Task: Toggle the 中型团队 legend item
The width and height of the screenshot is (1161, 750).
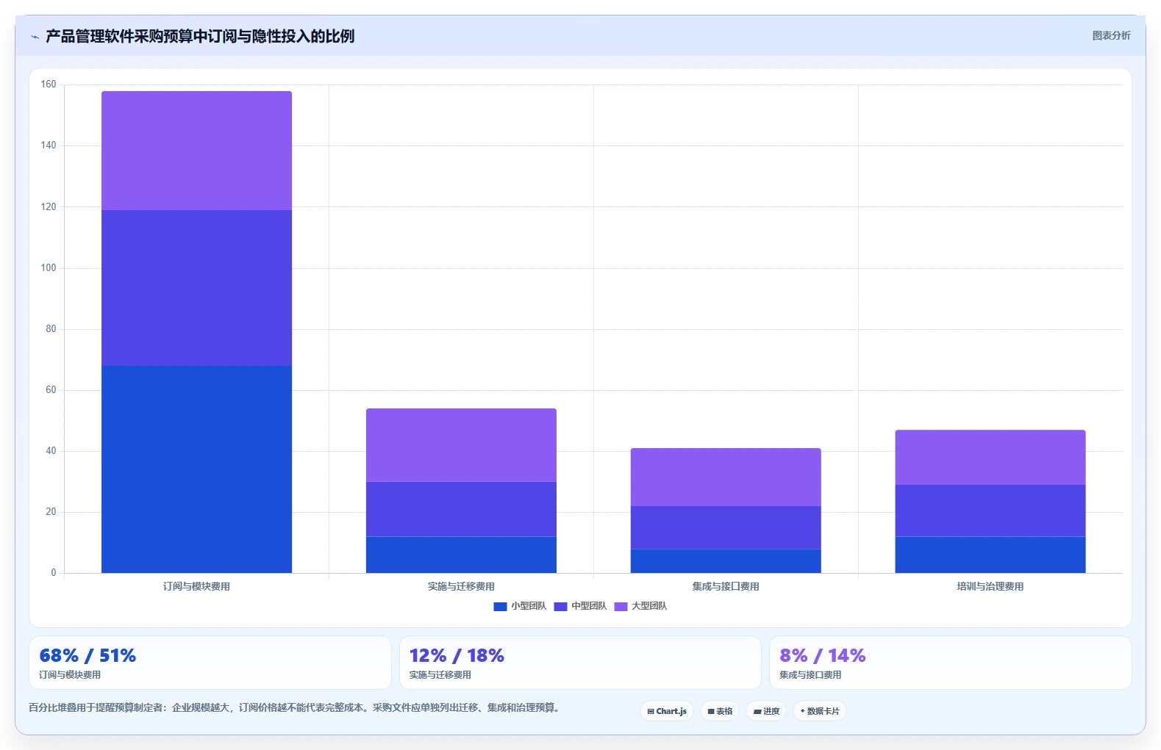Action: pos(580,606)
